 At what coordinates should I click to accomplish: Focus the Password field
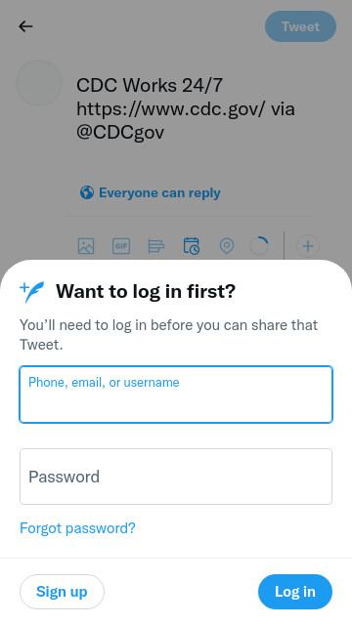[x=176, y=477]
